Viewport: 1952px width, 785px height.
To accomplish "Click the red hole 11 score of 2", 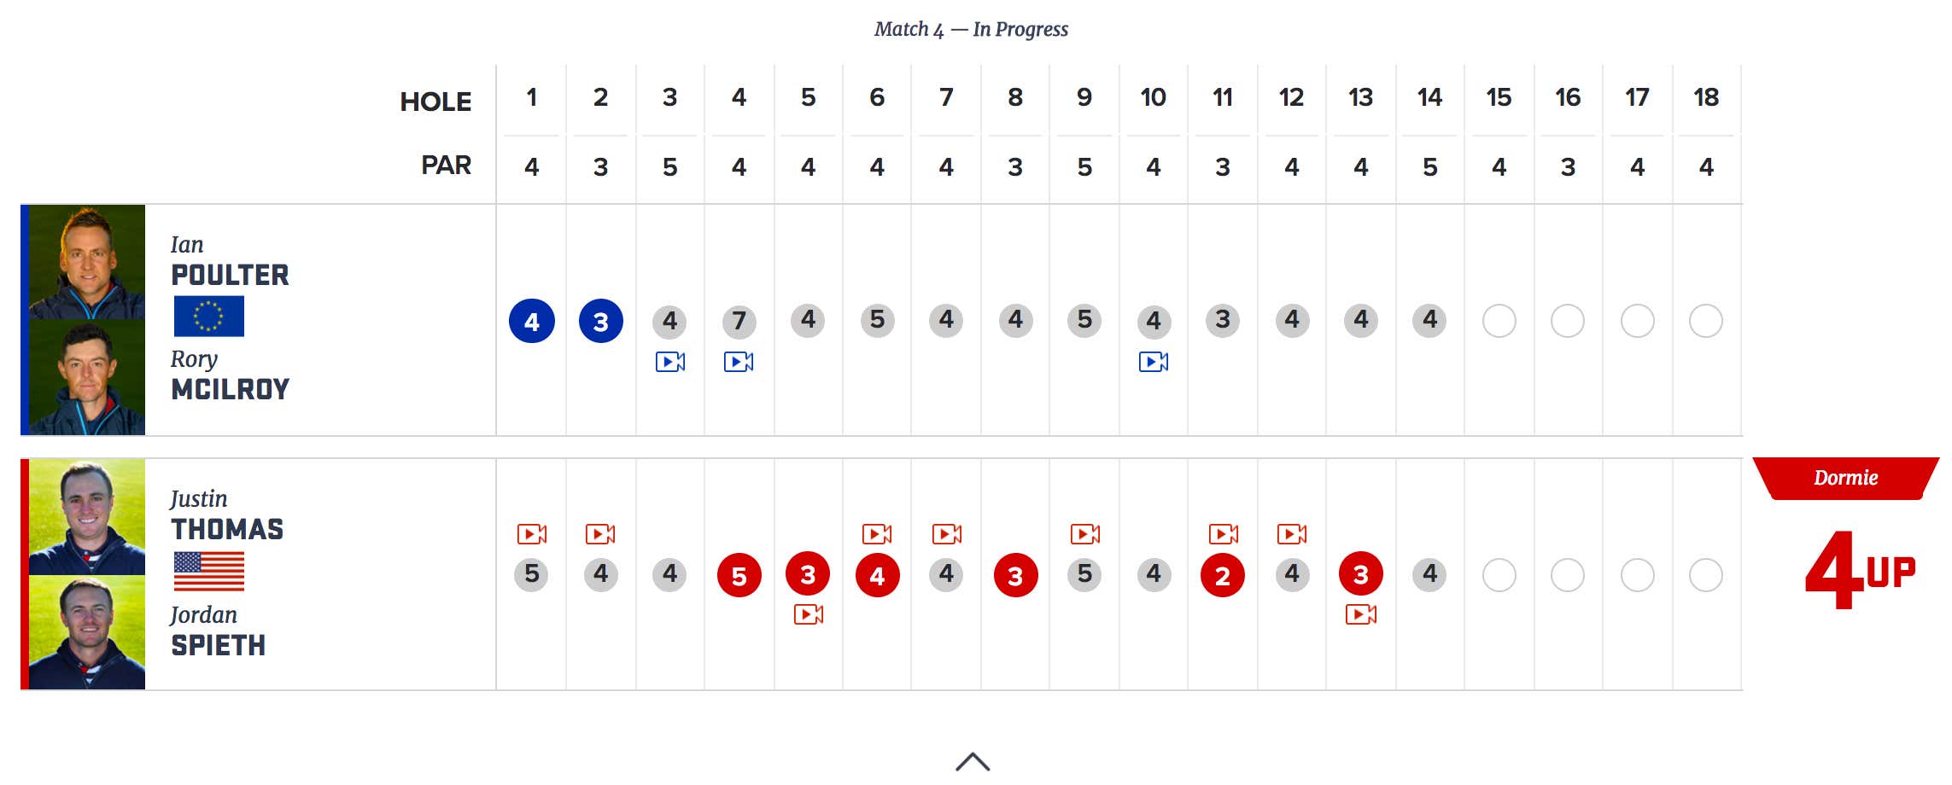I will tap(1223, 575).
